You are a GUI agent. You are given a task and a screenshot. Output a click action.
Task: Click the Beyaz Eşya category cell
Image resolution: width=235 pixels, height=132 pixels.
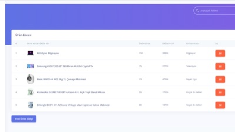coord(191,79)
